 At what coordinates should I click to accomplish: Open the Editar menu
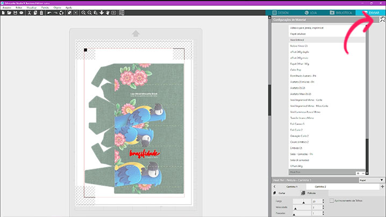[19, 8]
